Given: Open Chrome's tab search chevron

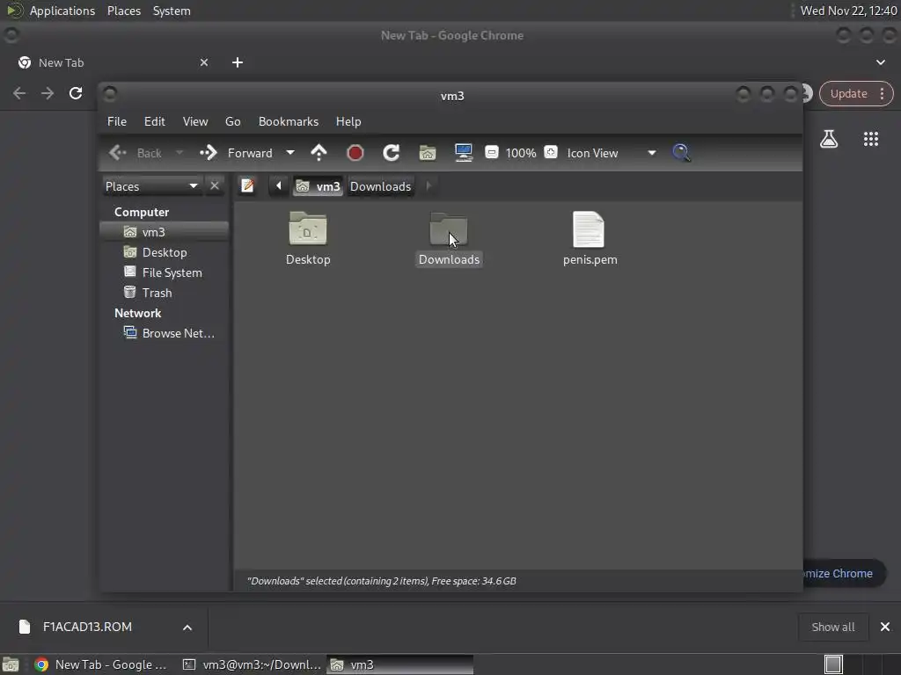Looking at the screenshot, I should (x=880, y=62).
